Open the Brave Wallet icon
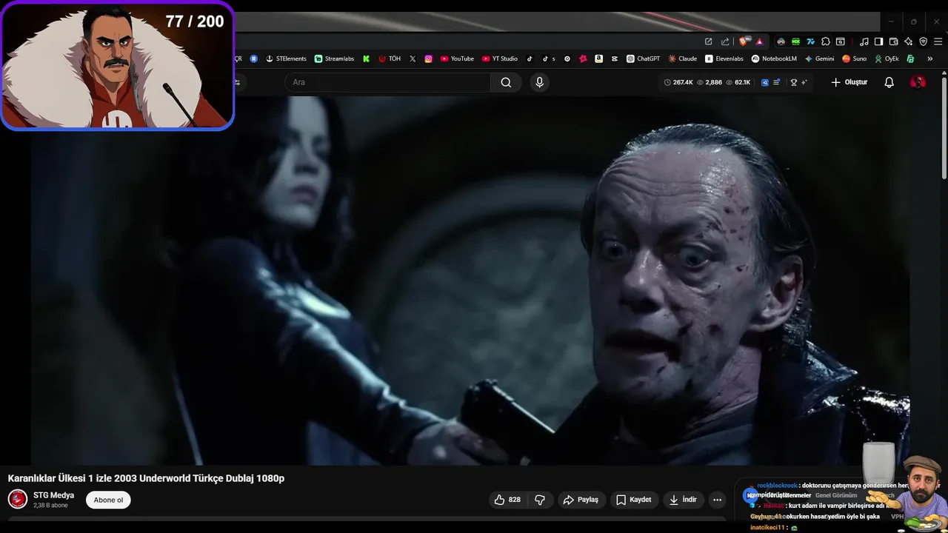 point(893,41)
